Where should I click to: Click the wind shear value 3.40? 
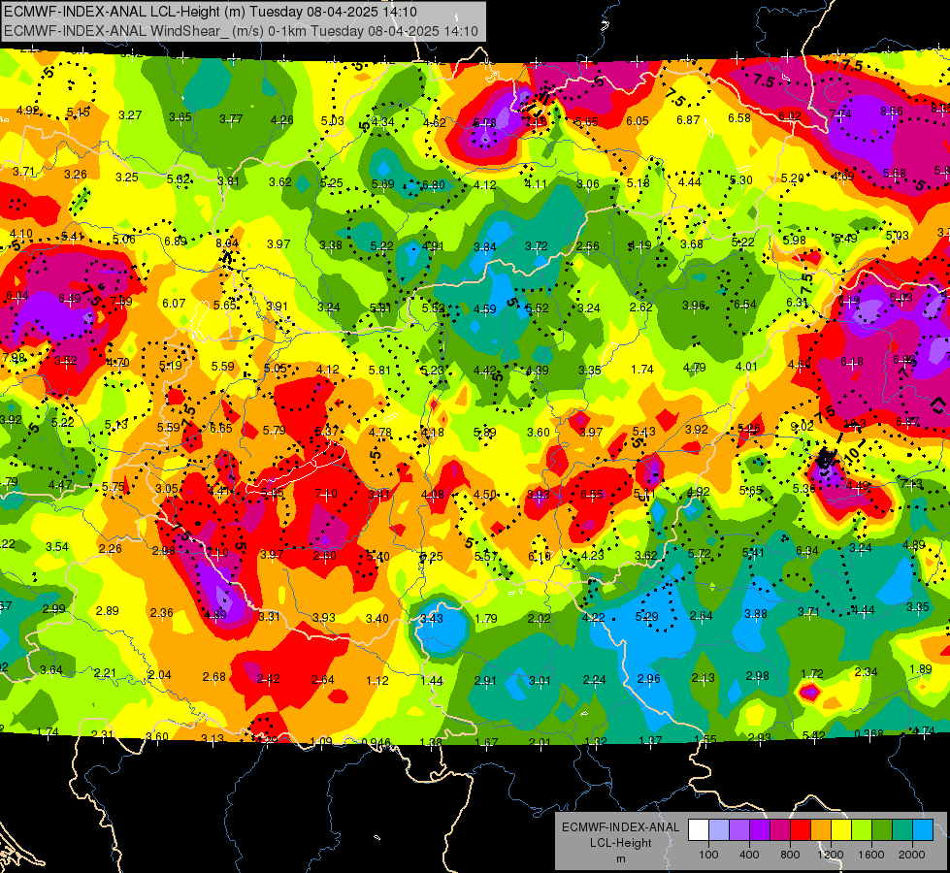[377, 619]
